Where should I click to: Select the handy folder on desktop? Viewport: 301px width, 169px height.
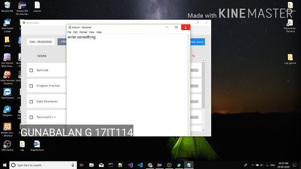[8, 41]
